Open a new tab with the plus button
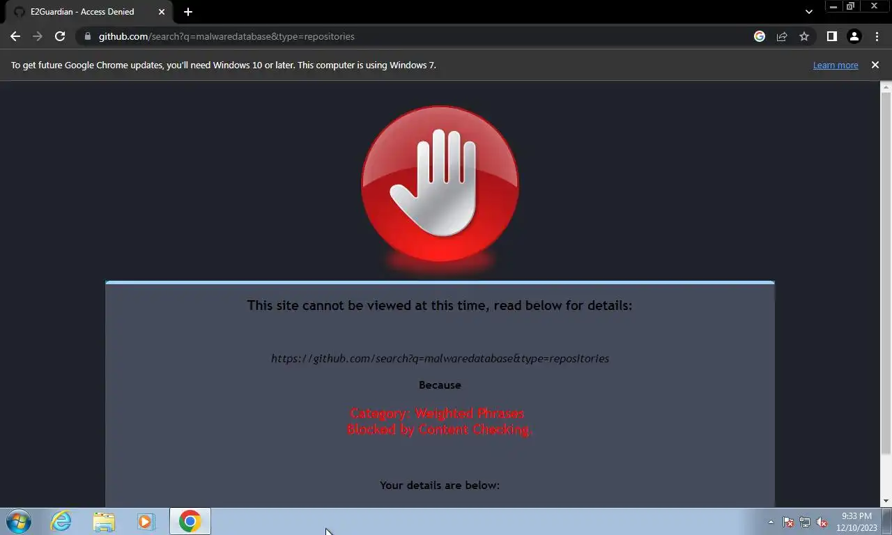The width and height of the screenshot is (892, 535). coord(188,12)
